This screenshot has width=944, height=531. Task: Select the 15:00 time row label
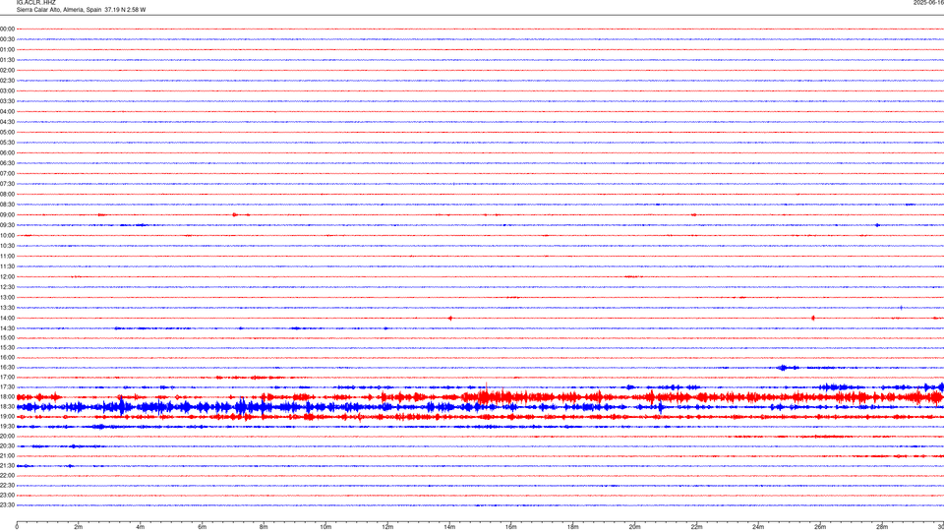[x=7, y=337]
